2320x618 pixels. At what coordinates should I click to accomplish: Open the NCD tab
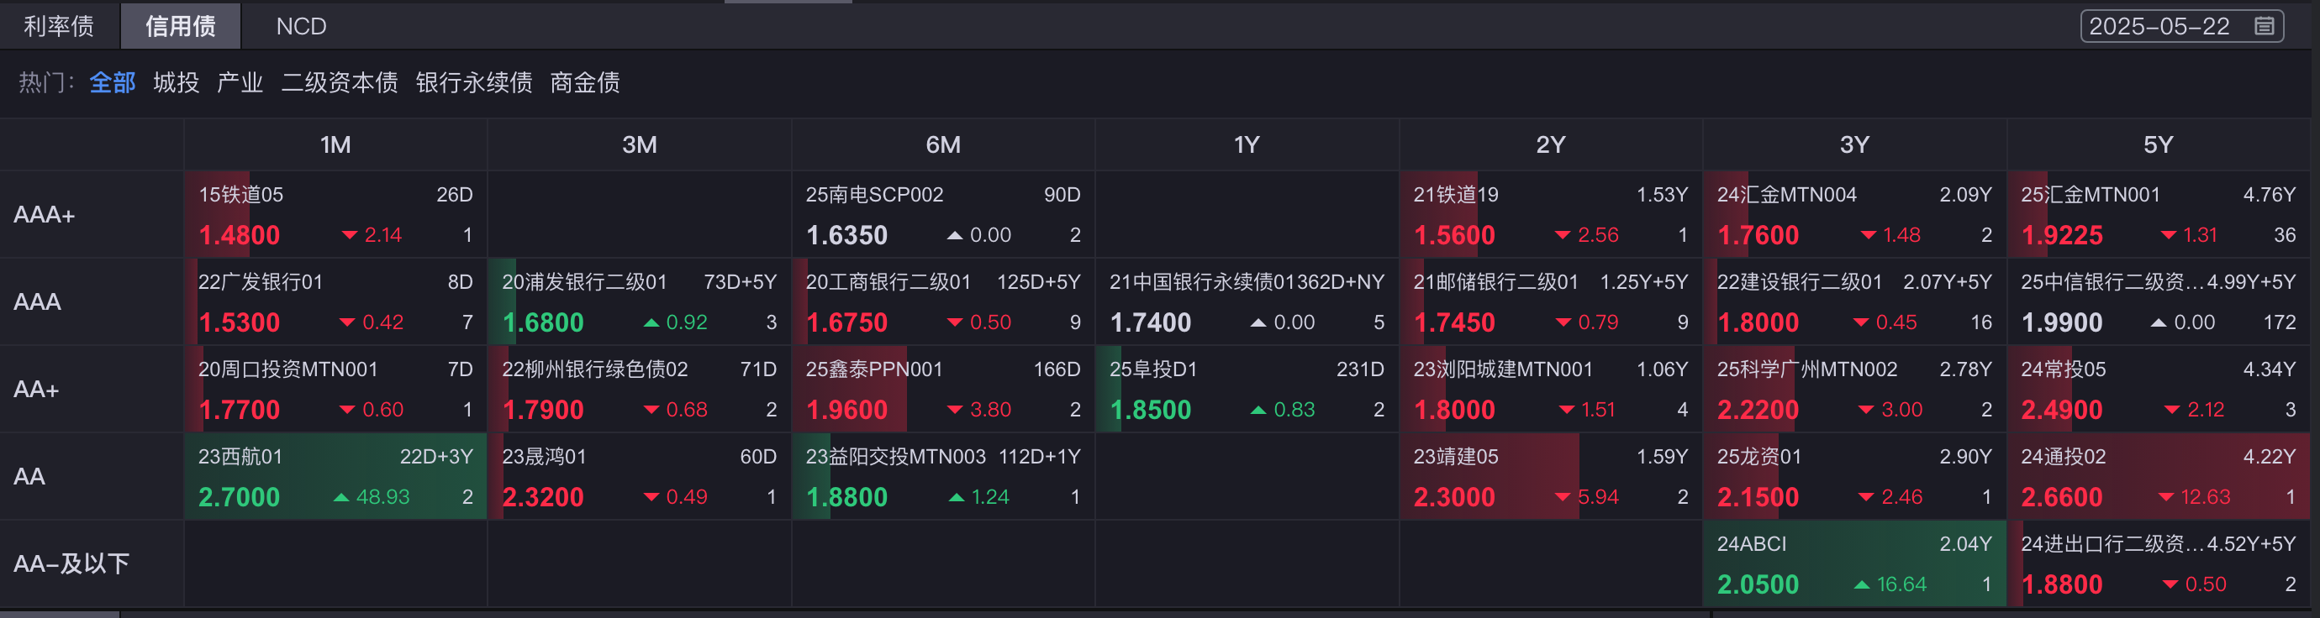tap(301, 26)
